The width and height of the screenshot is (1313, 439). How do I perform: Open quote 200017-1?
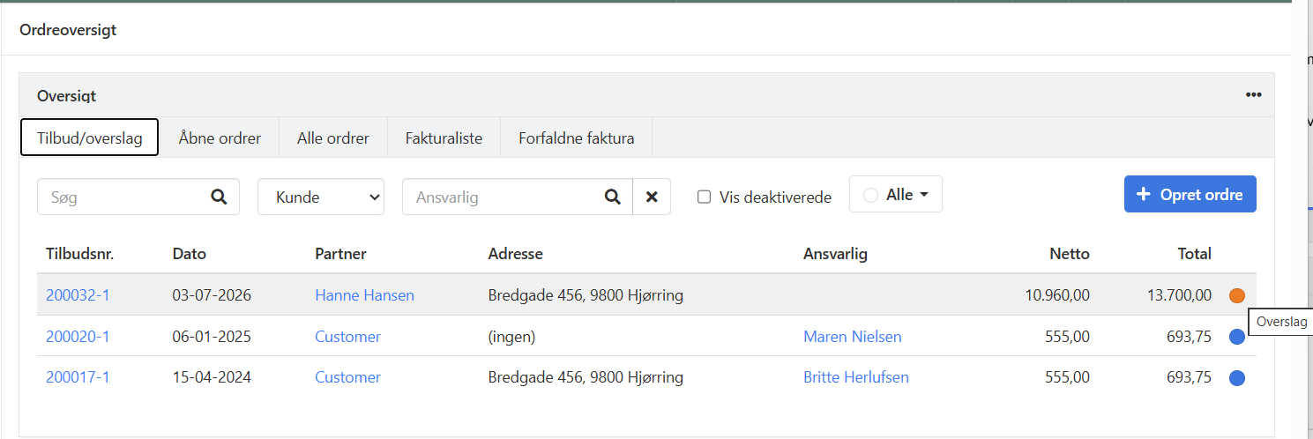78,377
